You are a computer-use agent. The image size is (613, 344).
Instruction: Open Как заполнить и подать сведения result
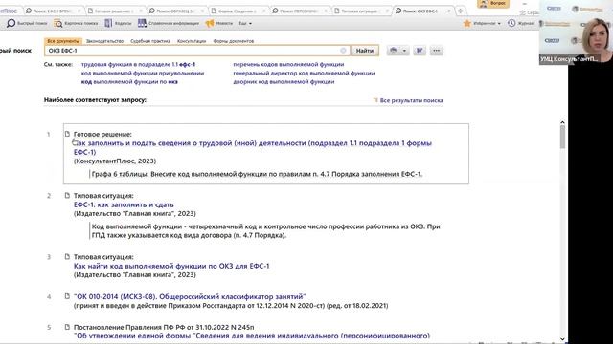click(253, 147)
